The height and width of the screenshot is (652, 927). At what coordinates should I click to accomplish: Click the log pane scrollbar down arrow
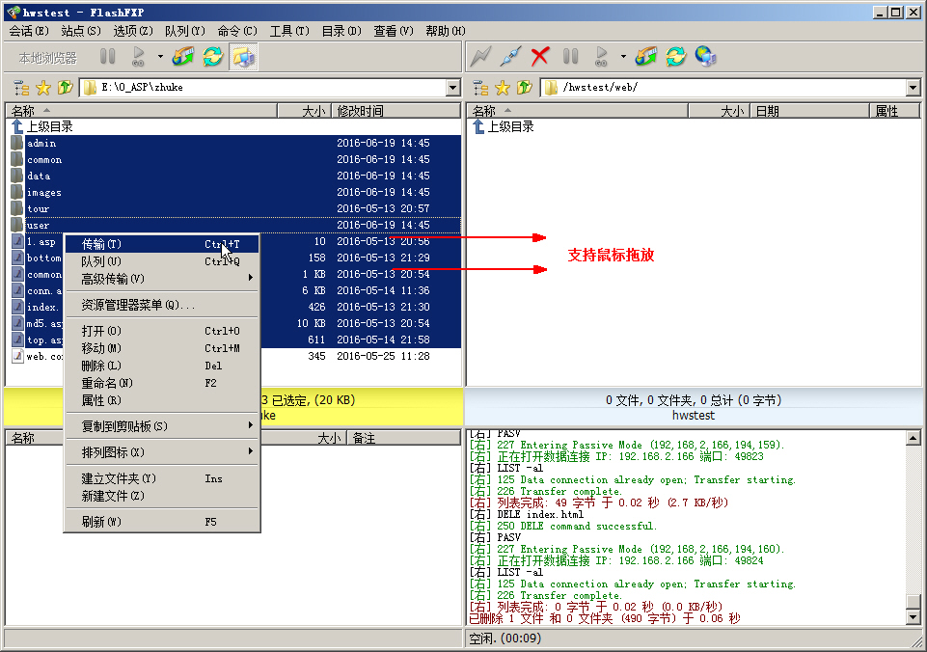point(913,616)
